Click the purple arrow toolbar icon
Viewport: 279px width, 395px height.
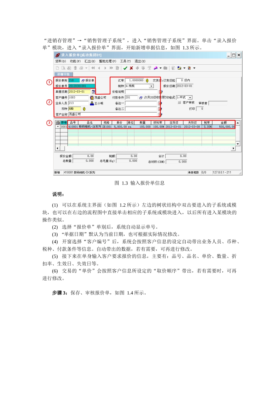(156, 68)
